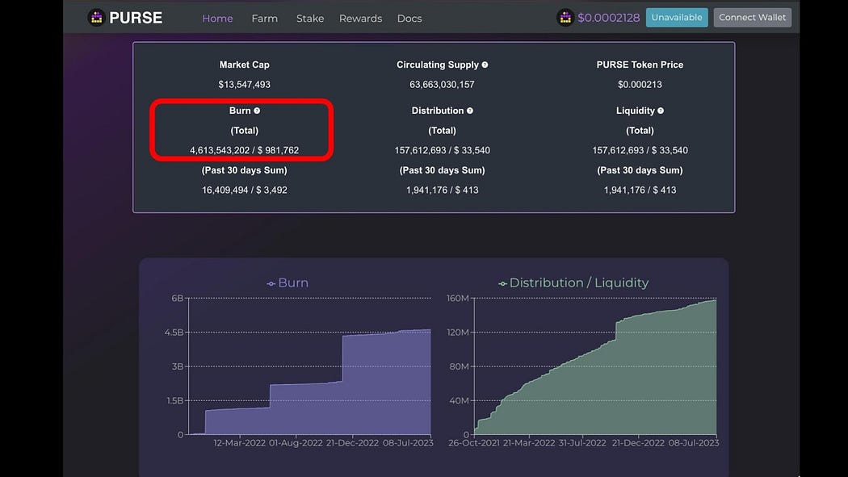Click the Distribution info tooltip icon

pos(470,111)
